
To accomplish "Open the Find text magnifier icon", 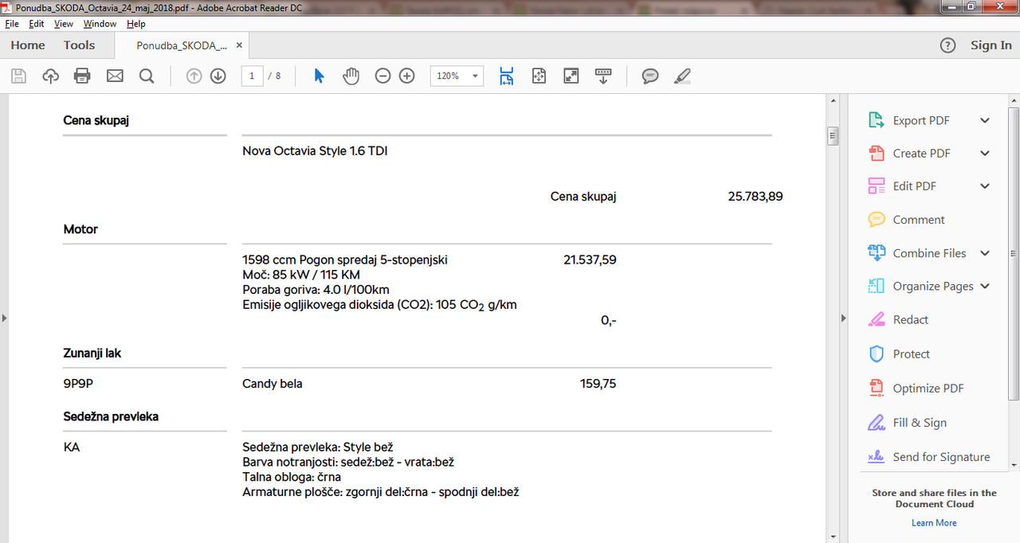I will coord(147,76).
